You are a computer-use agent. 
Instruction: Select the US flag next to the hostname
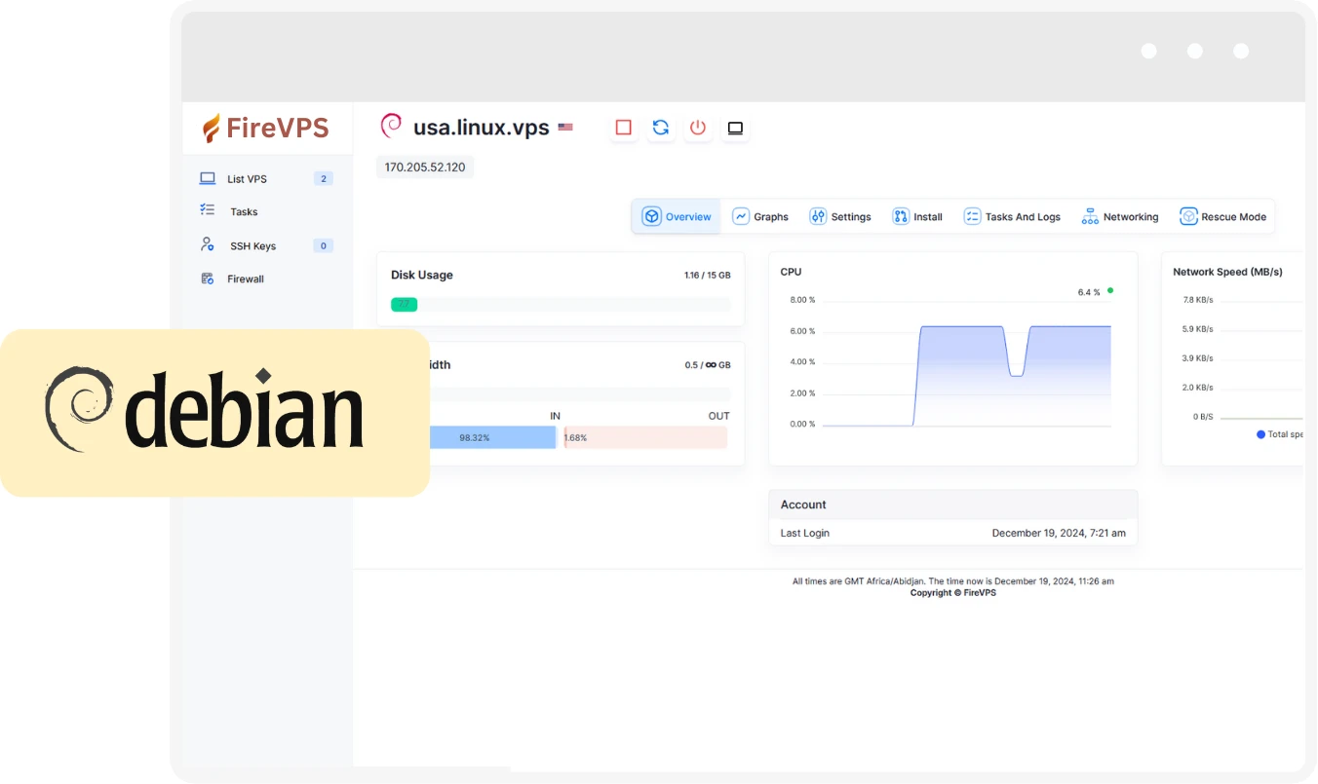click(565, 126)
